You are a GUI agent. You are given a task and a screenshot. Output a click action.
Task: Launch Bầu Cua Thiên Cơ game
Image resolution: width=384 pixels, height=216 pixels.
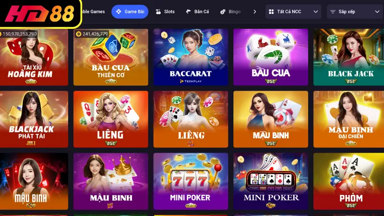click(111, 57)
